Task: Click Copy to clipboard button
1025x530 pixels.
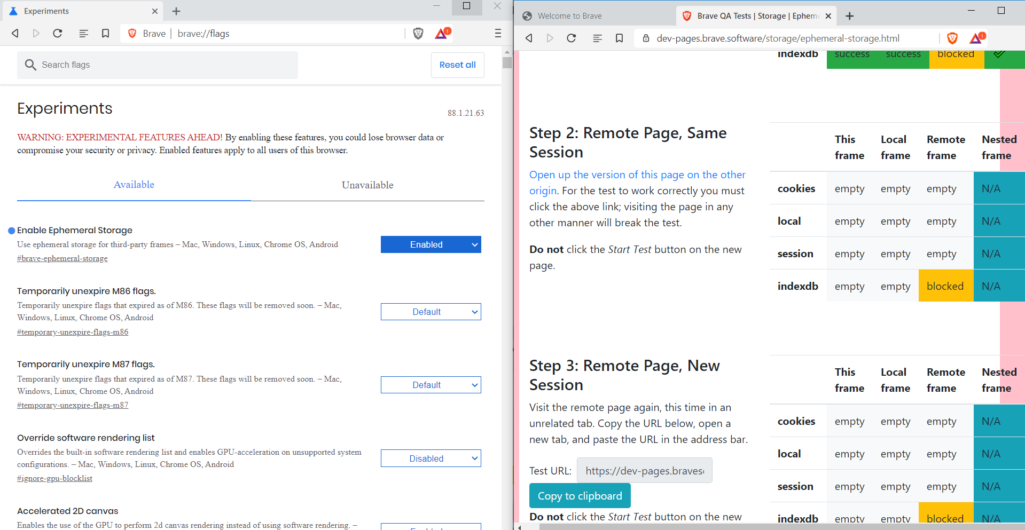Action: pyautogui.click(x=580, y=496)
